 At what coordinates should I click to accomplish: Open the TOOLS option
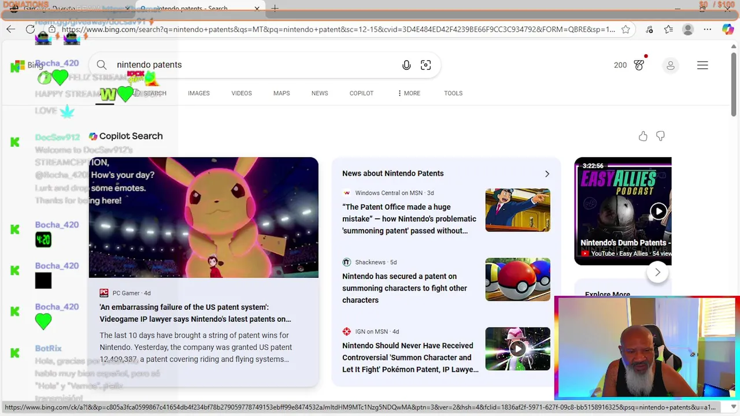pyautogui.click(x=453, y=93)
